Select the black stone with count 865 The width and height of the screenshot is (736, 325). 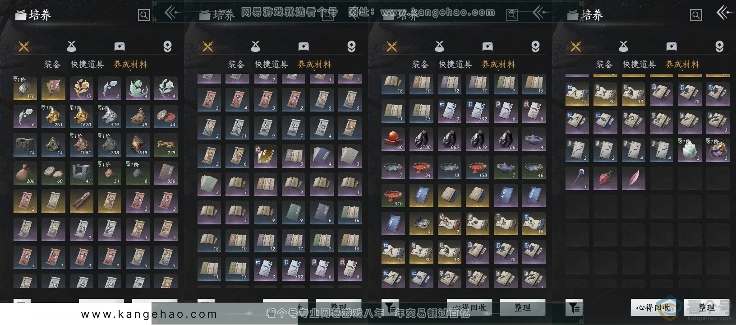pyautogui.click(x=449, y=139)
